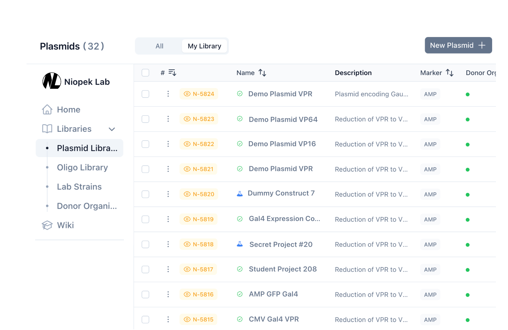The height and width of the screenshot is (330, 508).
Task: Select all rows via the header checkbox
Action: (x=145, y=73)
